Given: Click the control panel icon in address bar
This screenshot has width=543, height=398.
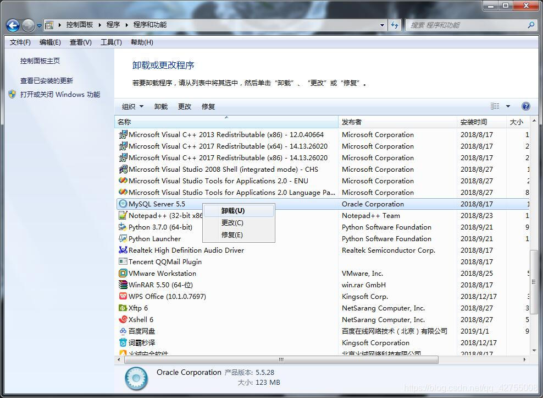Looking at the screenshot, I should point(49,25).
